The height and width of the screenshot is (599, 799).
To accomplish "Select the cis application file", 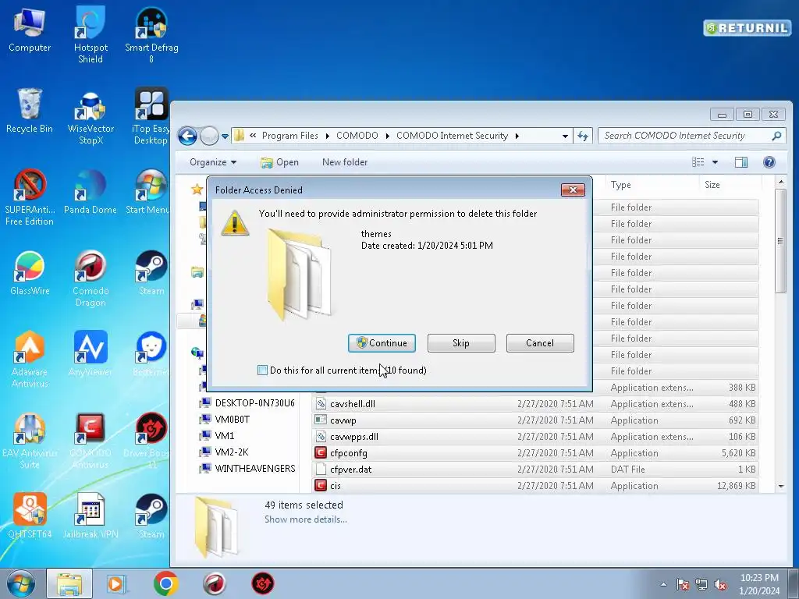I will point(535,485).
